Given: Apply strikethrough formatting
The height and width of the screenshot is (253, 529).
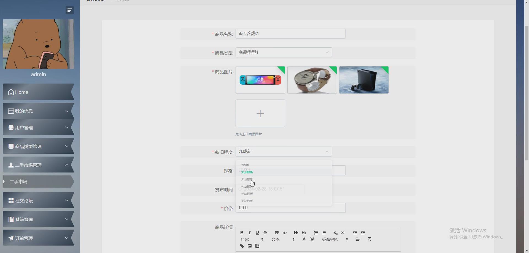Looking at the screenshot, I should (x=265, y=233).
